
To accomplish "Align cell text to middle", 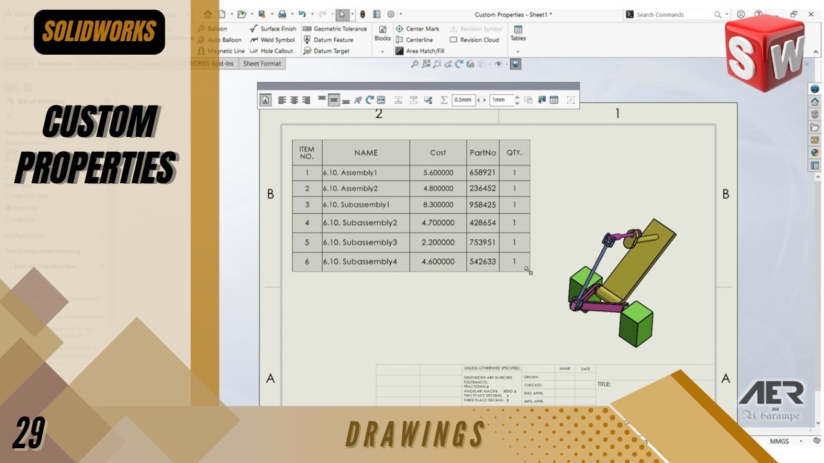I will 333,100.
